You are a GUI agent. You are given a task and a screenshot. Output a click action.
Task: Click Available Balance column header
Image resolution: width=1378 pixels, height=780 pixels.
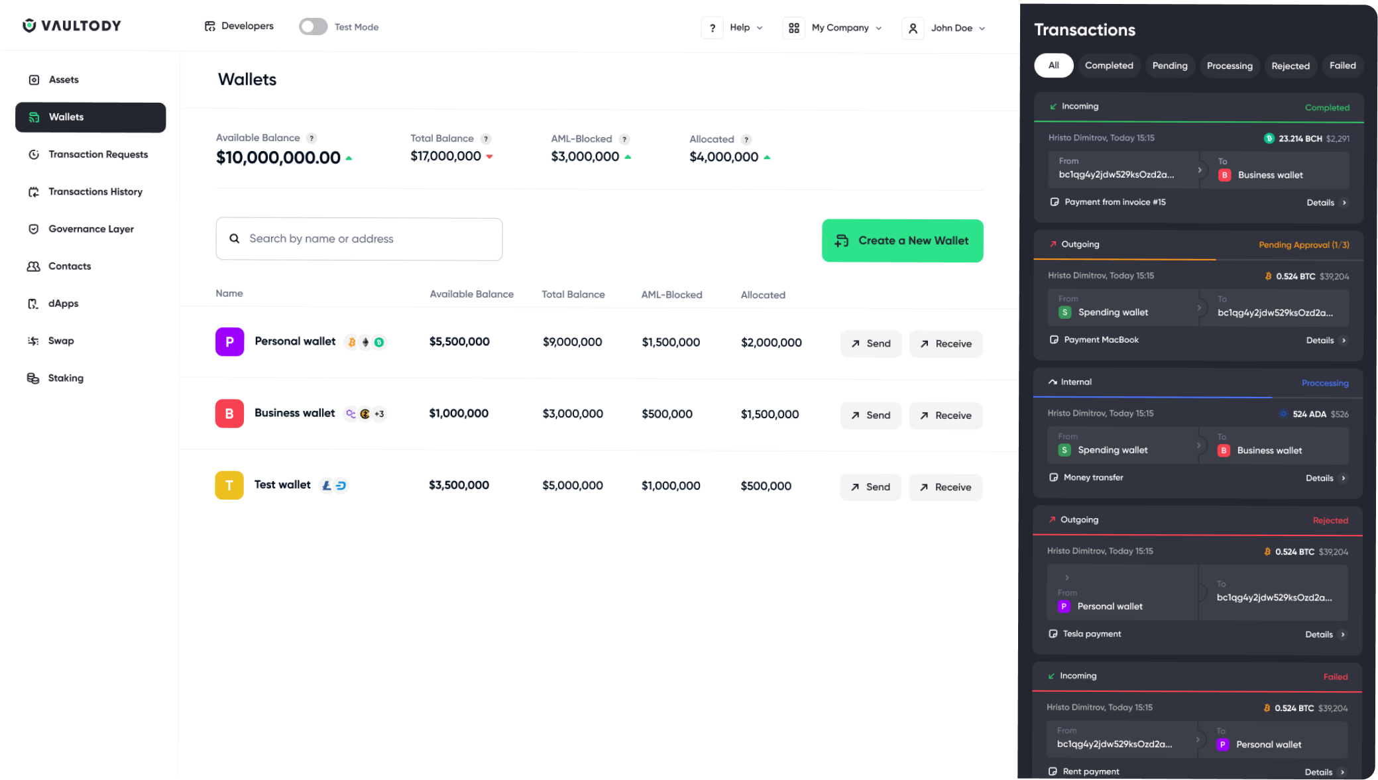[471, 294]
